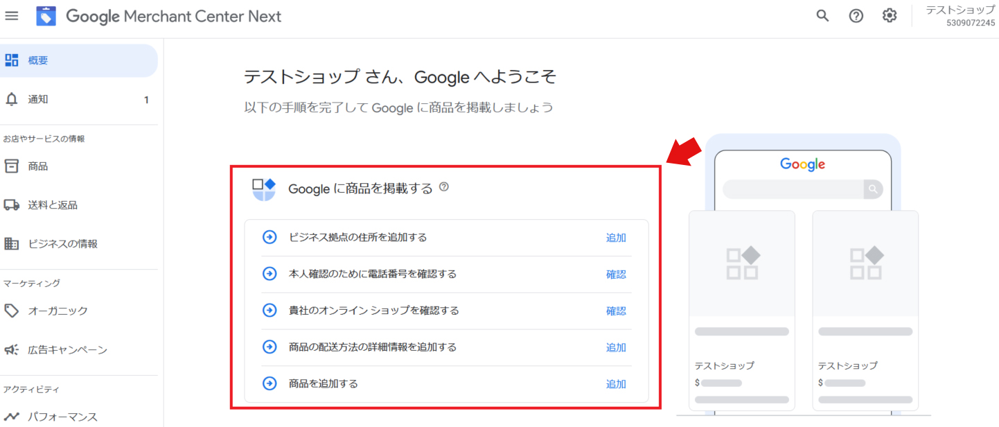The width and height of the screenshot is (999, 427).
Task: Click the 商品の配送方法の詳細情報を追加する step text
Action: pyautogui.click(x=373, y=347)
